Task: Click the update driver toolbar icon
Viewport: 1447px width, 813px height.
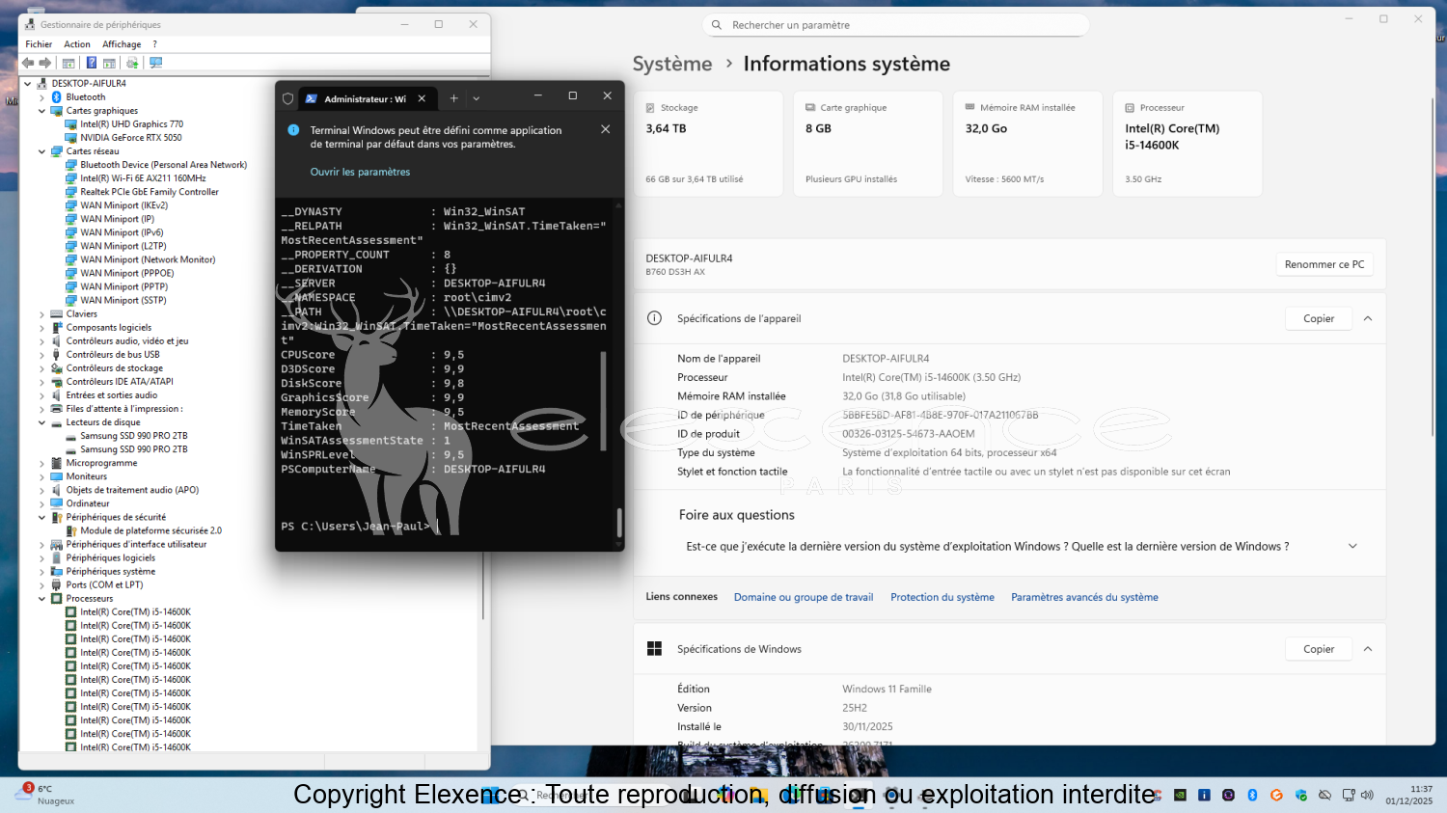Action: (132, 63)
